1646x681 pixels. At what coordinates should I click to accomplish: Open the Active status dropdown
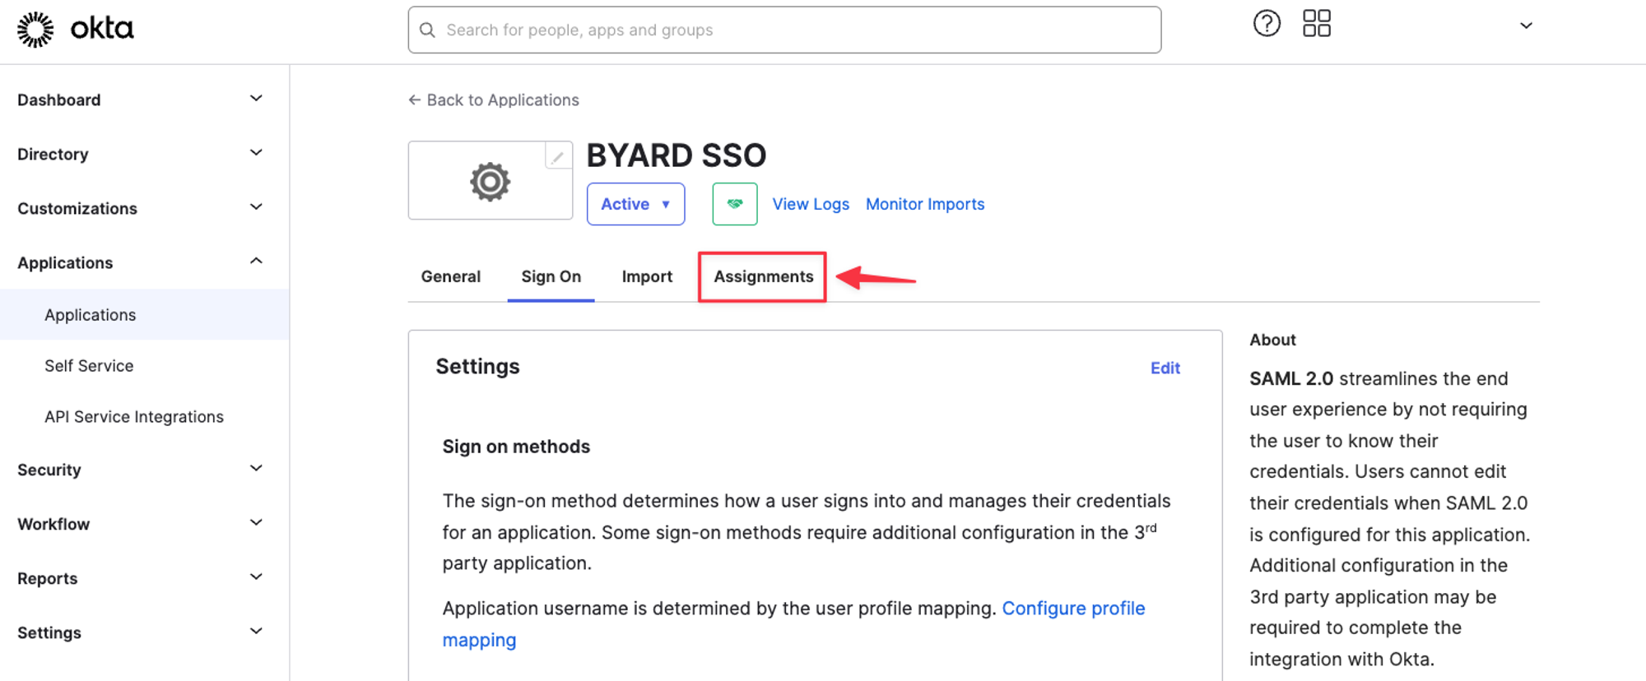635,204
